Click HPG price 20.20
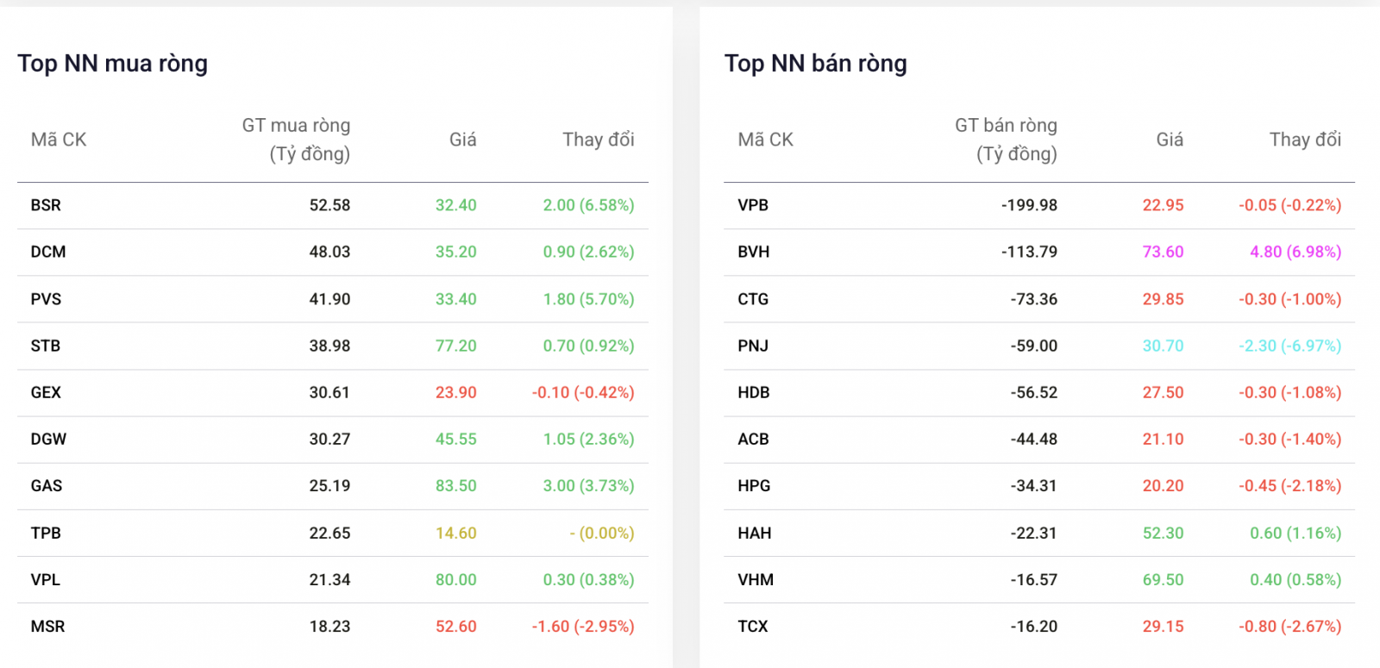Image resolution: width=1380 pixels, height=668 pixels. point(1164,485)
